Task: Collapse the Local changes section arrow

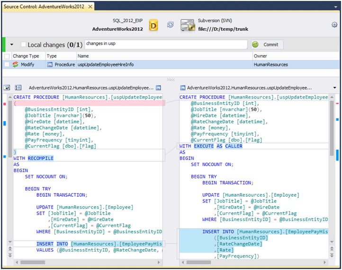Action: click(x=12, y=45)
